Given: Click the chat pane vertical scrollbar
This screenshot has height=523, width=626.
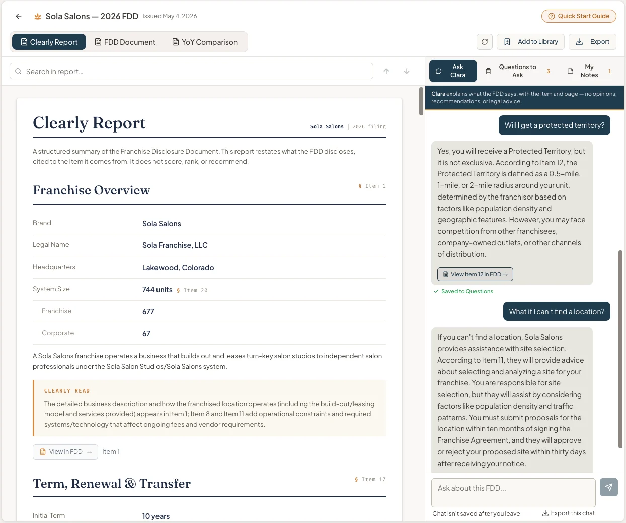Looking at the screenshot, I should (620, 349).
